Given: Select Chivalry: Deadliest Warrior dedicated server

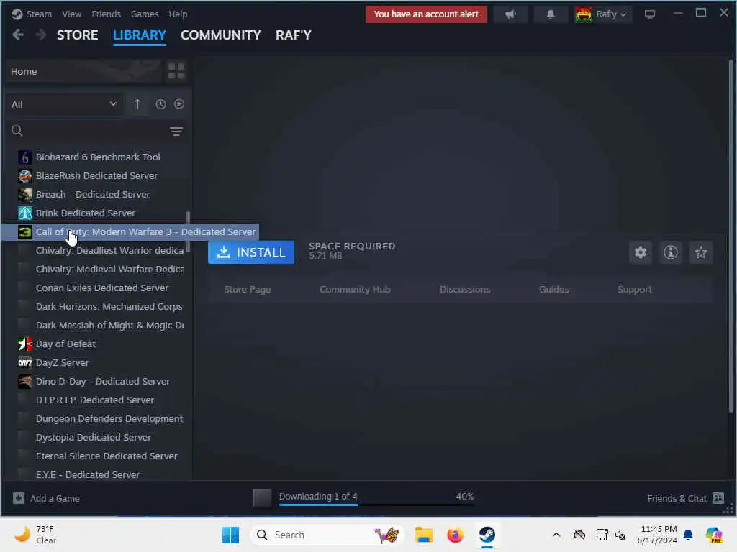Looking at the screenshot, I should (x=109, y=250).
